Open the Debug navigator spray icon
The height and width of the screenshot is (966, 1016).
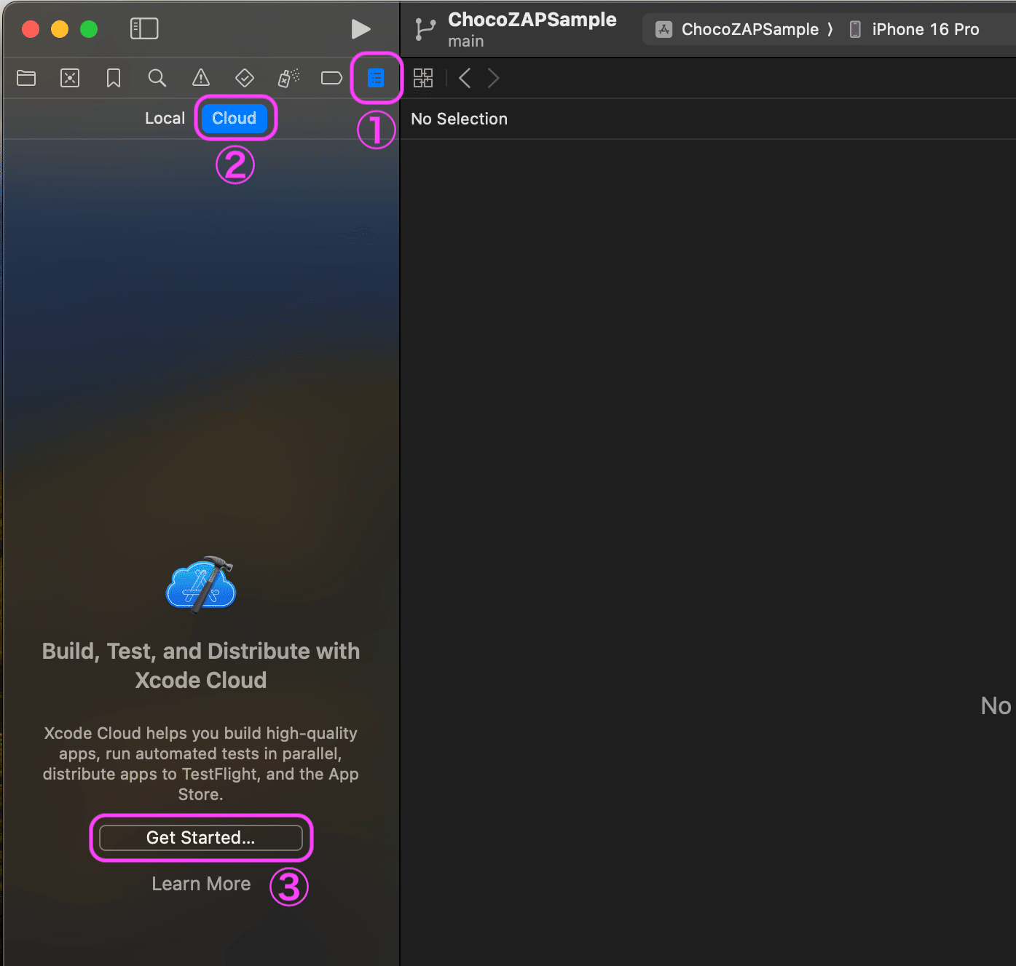point(288,78)
